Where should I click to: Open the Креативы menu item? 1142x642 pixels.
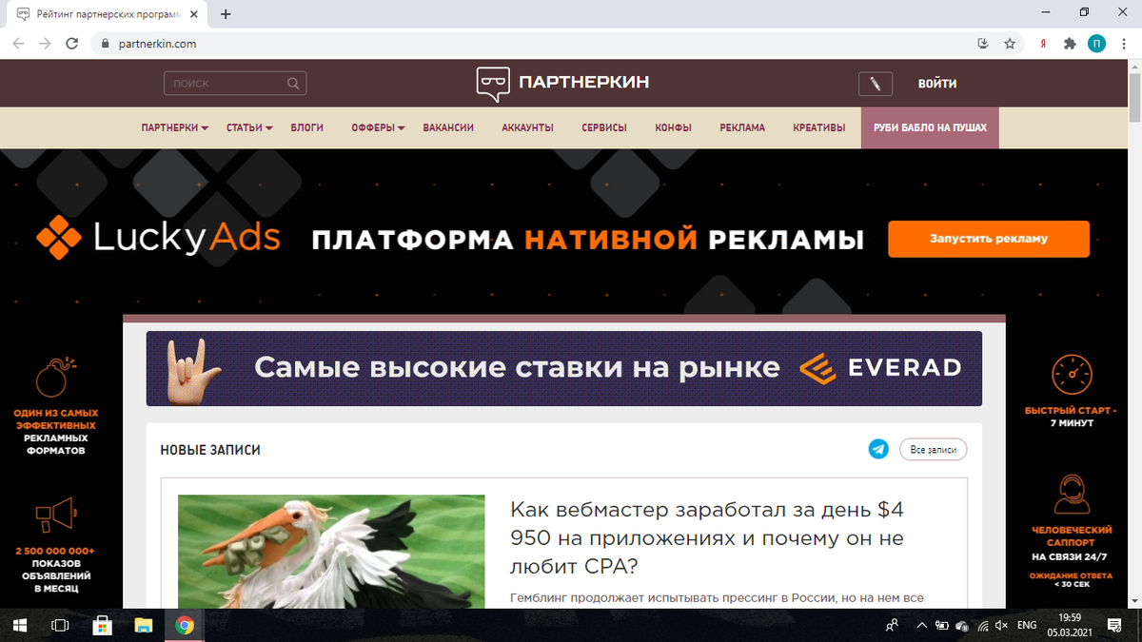(818, 127)
